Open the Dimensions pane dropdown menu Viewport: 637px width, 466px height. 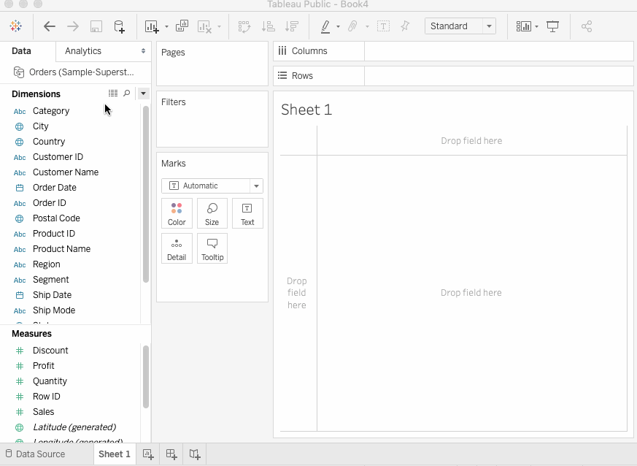pos(144,93)
